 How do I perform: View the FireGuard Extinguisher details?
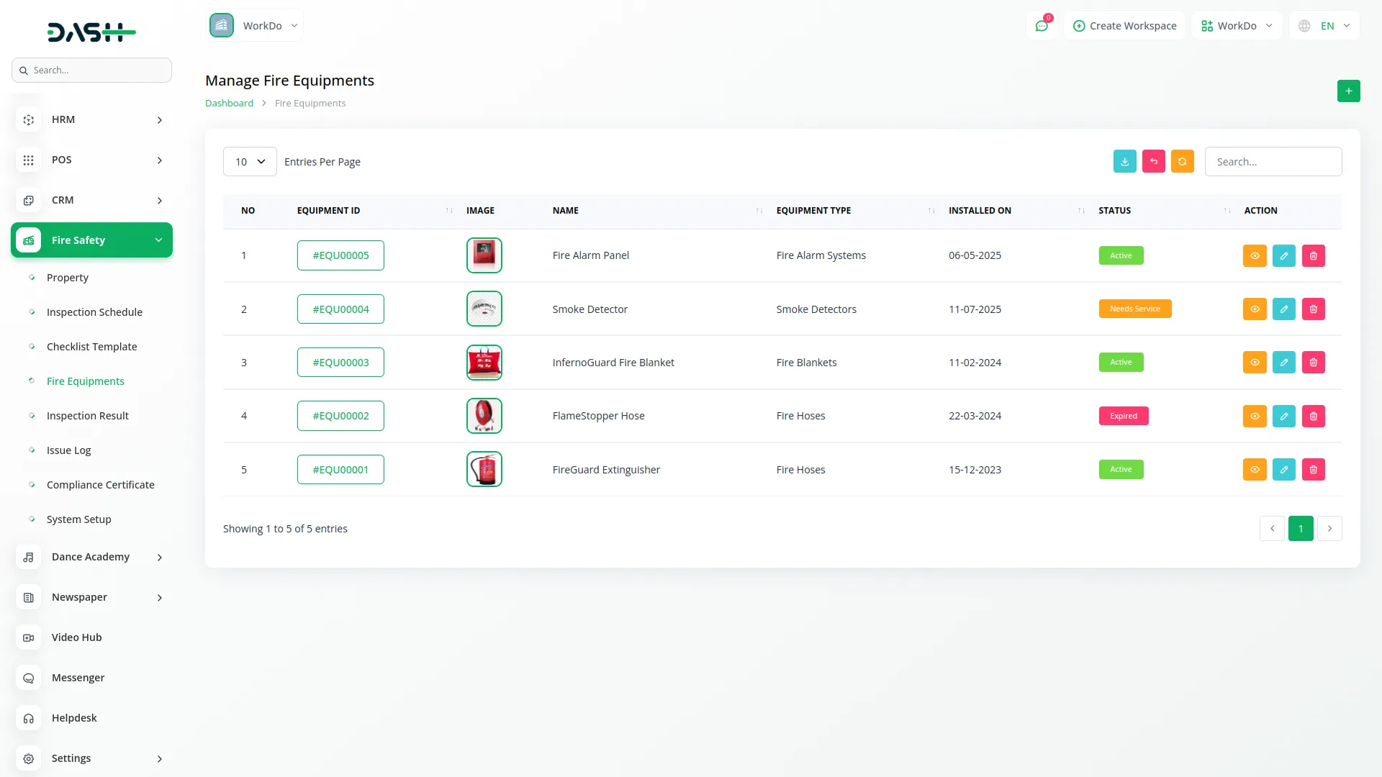point(1254,470)
